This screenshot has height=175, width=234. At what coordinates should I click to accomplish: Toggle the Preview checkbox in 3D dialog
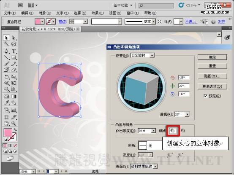(x=205, y=96)
